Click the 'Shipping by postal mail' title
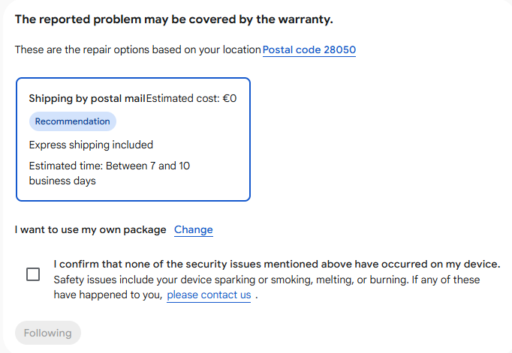512x353 pixels. [x=86, y=98]
